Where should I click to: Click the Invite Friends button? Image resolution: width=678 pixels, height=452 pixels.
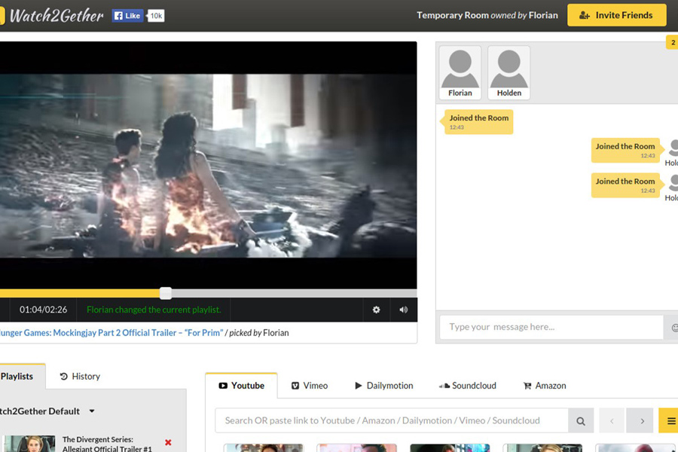click(616, 15)
